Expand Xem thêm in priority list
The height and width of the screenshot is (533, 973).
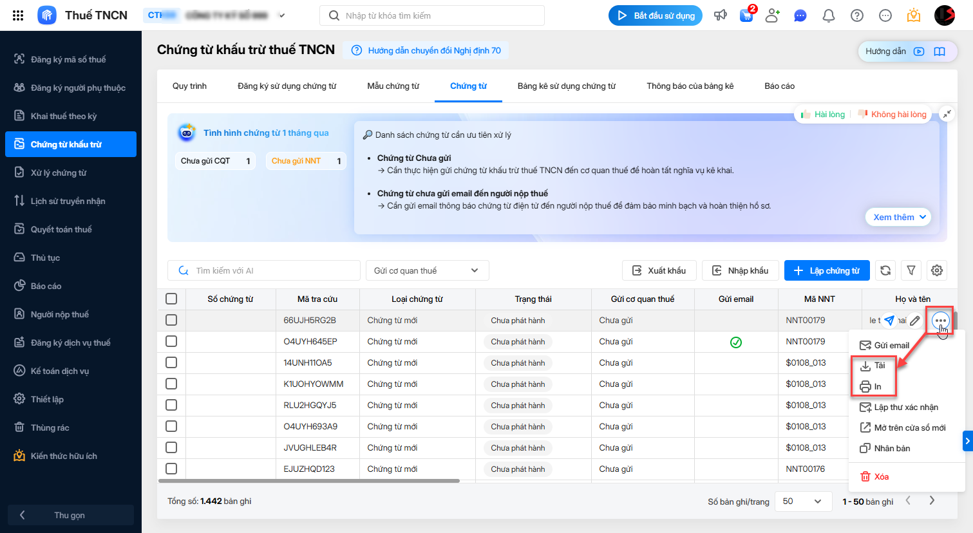pos(898,217)
